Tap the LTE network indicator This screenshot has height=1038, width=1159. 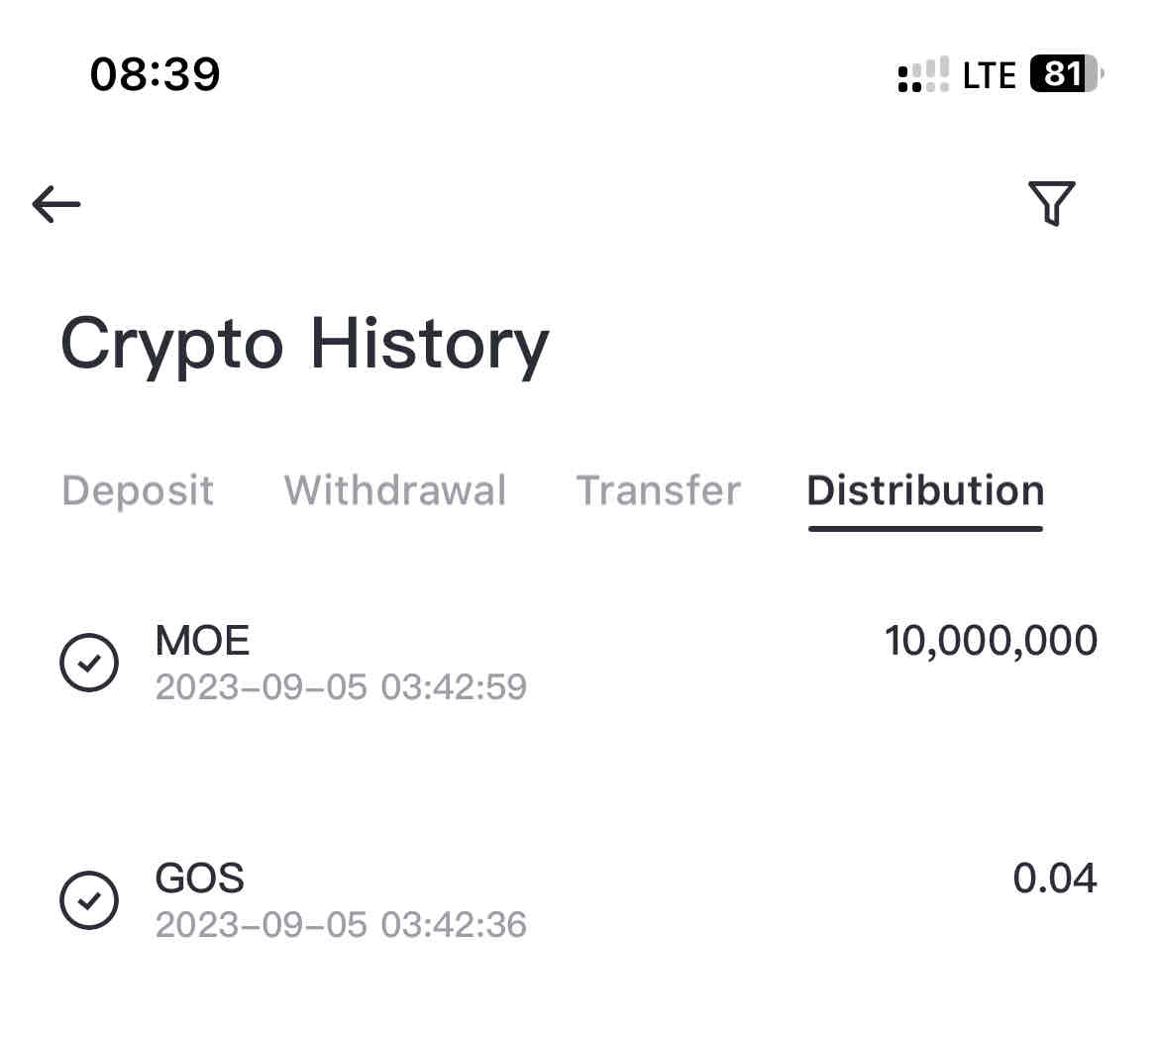tap(989, 75)
